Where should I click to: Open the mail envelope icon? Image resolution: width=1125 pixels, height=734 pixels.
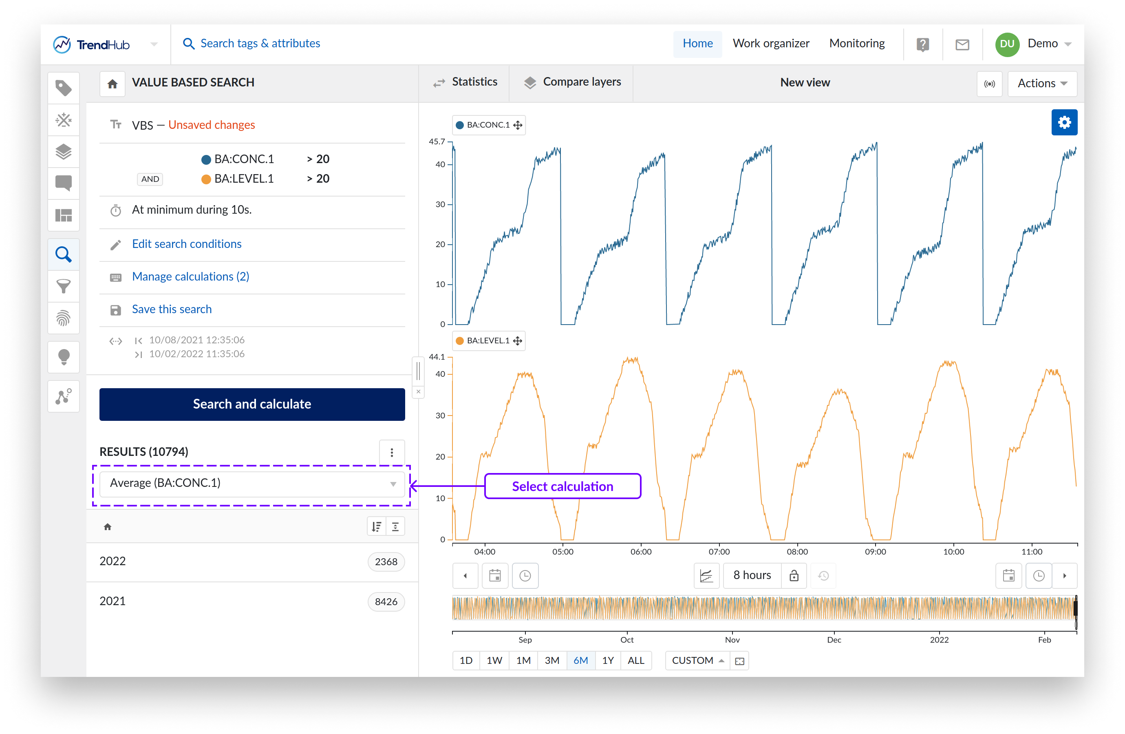coord(962,44)
